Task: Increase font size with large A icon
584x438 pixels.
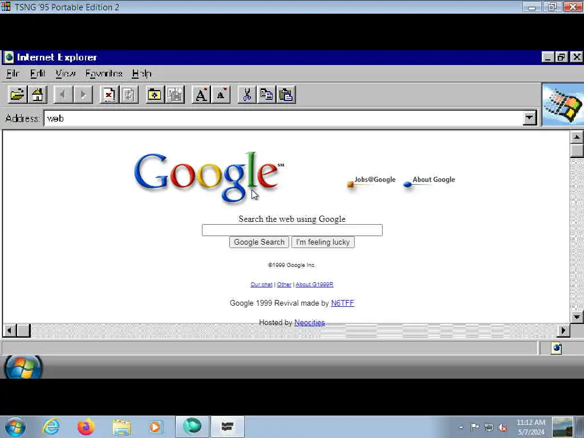Action: click(201, 95)
